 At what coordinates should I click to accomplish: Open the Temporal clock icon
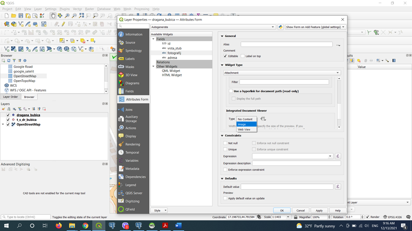pyautogui.click(x=121, y=152)
